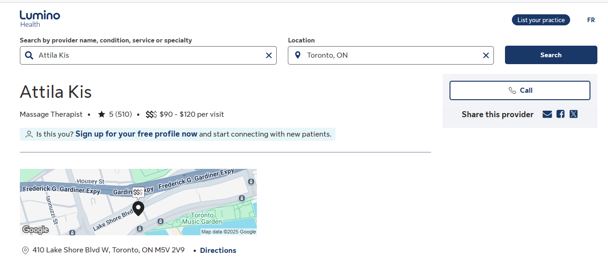
Task: Click the magnifying glass search icon
Action: (x=29, y=55)
